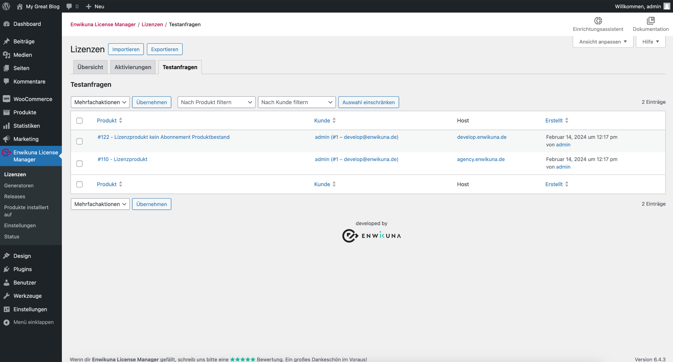This screenshot has width=673, height=362.
Task: Select the checkbox for #122 Lizenzprodukt row
Action: pos(79,141)
